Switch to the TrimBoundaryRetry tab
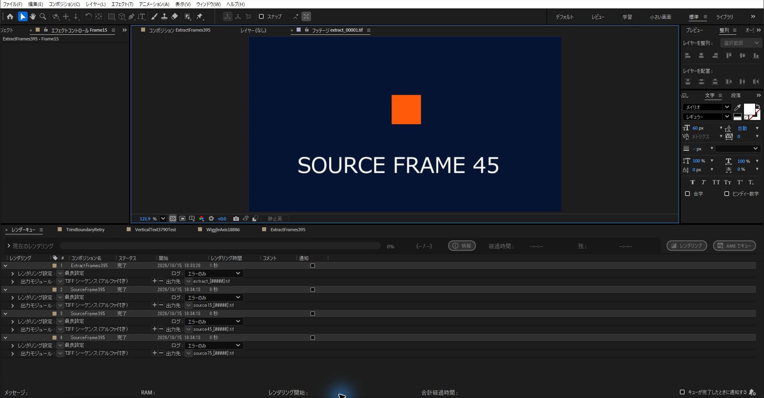The height and width of the screenshot is (398, 764). 85,230
